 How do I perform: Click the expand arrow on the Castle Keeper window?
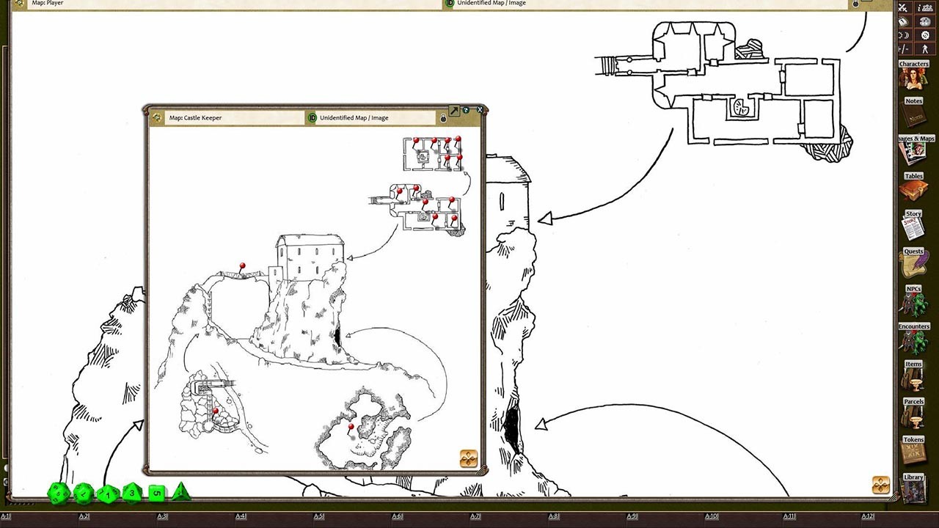pyautogui.click(x=455, y=111)
